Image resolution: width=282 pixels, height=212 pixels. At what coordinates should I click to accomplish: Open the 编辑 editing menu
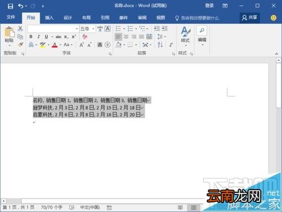[x=202, y=37]
